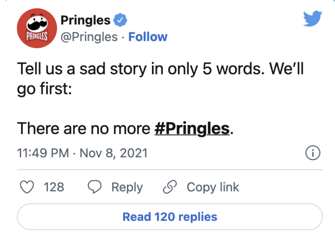
Task: Click the Reply text label
Action: tap(127, 187)
